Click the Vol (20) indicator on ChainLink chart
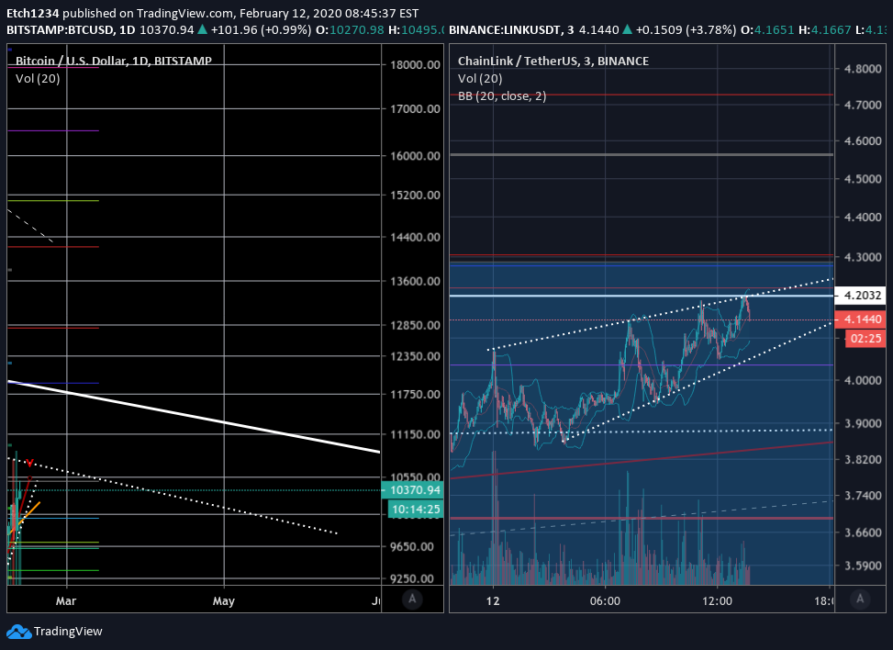Viewport: 893px width, 650px height. (x=480, y=79)
